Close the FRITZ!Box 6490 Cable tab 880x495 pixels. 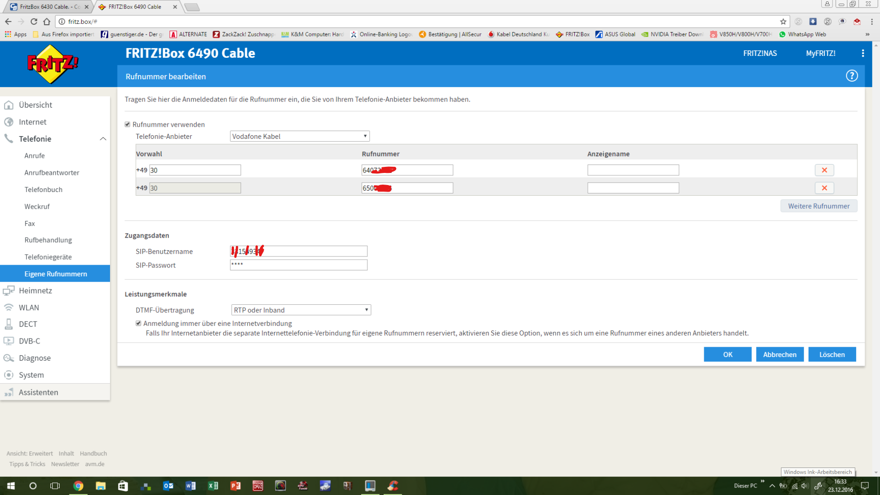(x=175, y=7)
